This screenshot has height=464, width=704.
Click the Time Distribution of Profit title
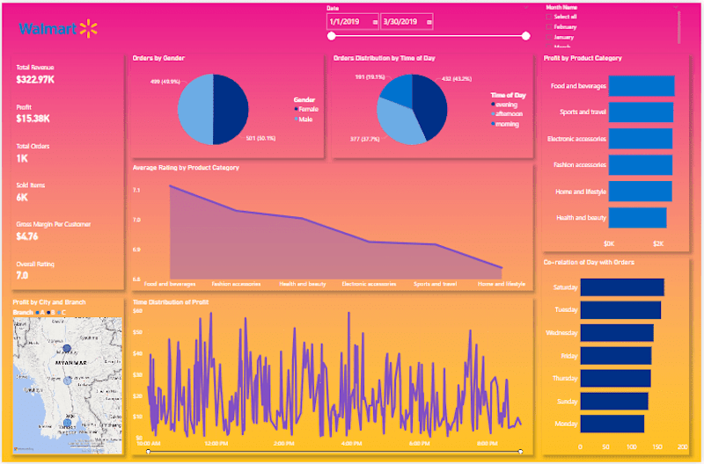(171, 302)
